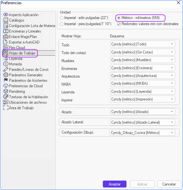Click the Parámetros Generales gear icon
The image size is (183, 190).
tap(6, 75)
